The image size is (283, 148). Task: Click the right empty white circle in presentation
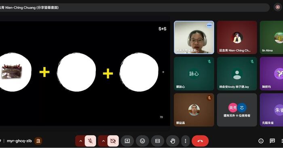tap(139, 72)
